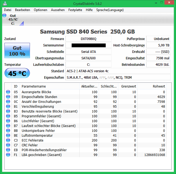Select the CRC Fehler parameter name
This screenshot has width=176, height=174.
click(x=30, y=145)
